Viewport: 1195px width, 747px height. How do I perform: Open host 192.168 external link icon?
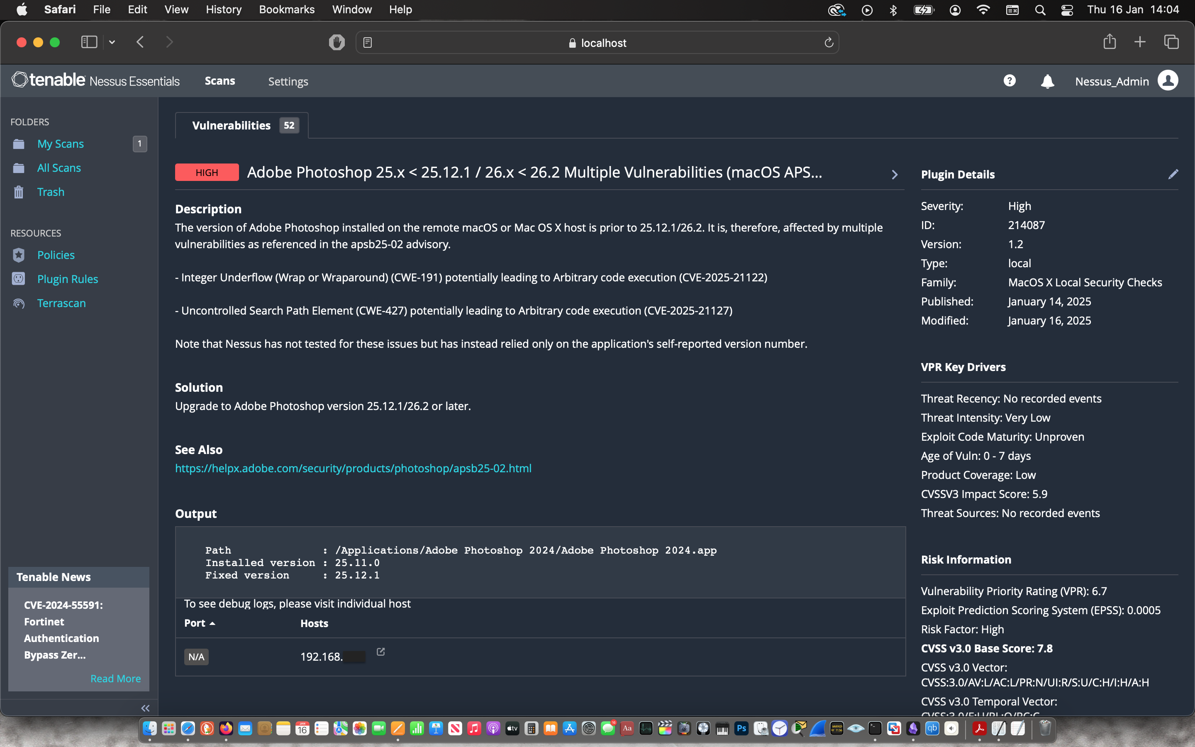point(381,652)
